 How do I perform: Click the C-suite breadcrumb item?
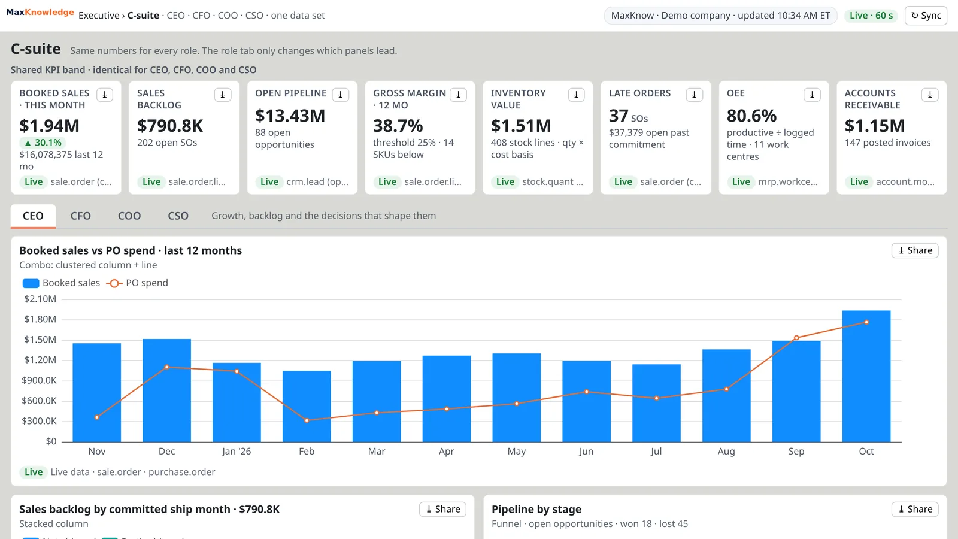click(x=143, y=16)
